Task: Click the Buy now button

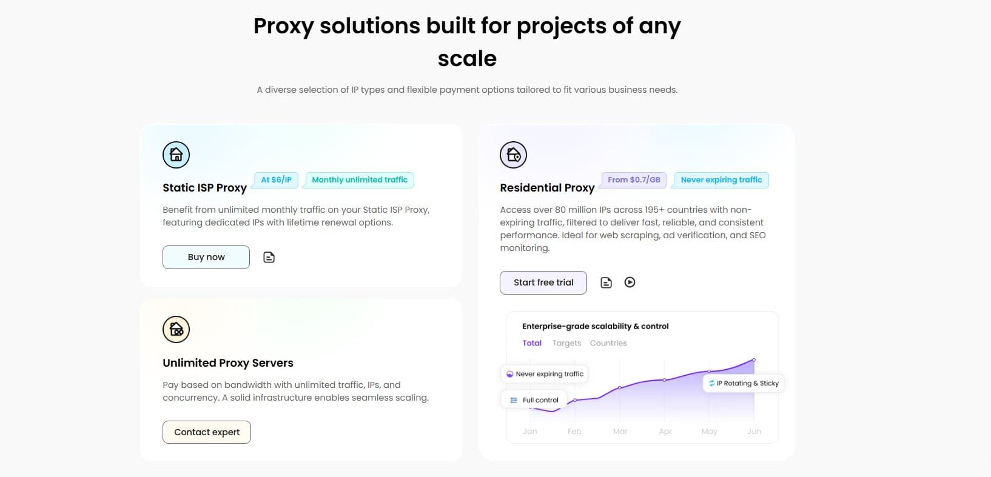Action: click(x=206, y=257)
